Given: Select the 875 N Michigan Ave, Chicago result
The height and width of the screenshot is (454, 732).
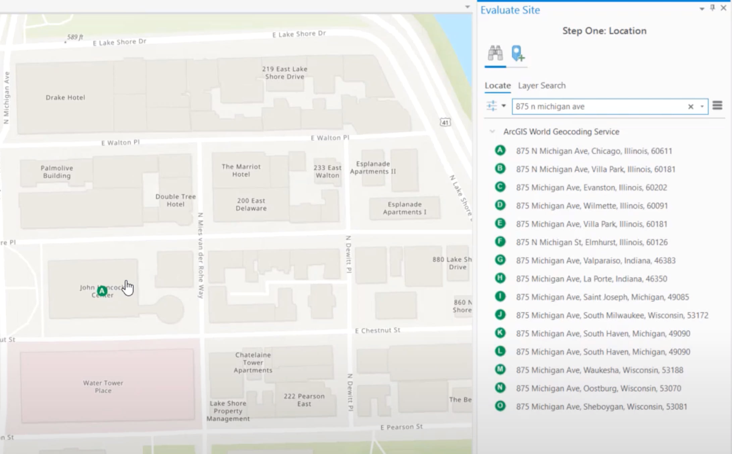Looking at the screenshot, I should pyautogui.click(x=593, y=151).
